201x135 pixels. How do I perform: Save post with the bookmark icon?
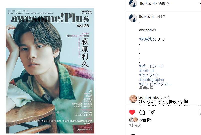(200, 112)
